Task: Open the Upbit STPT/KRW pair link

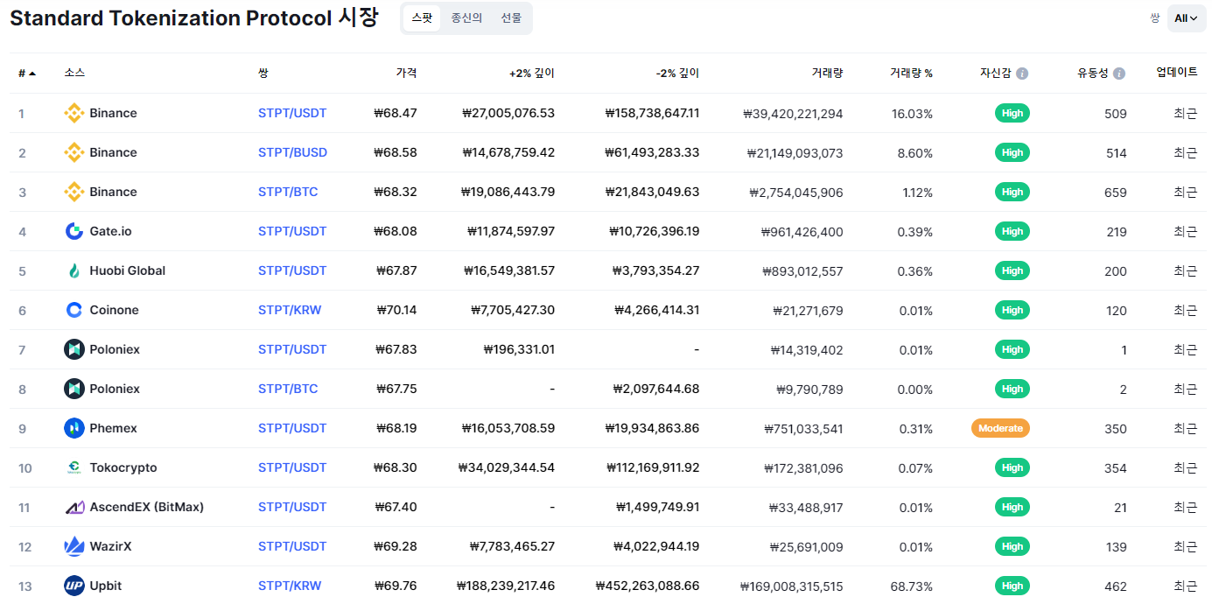Action: [290, 586]
